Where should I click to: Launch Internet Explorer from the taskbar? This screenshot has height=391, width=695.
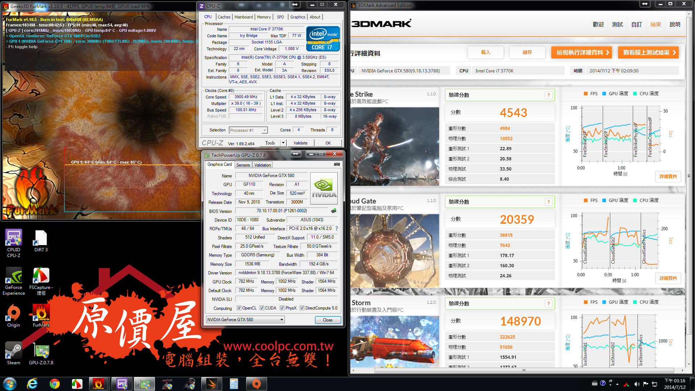tap(32, 384)
